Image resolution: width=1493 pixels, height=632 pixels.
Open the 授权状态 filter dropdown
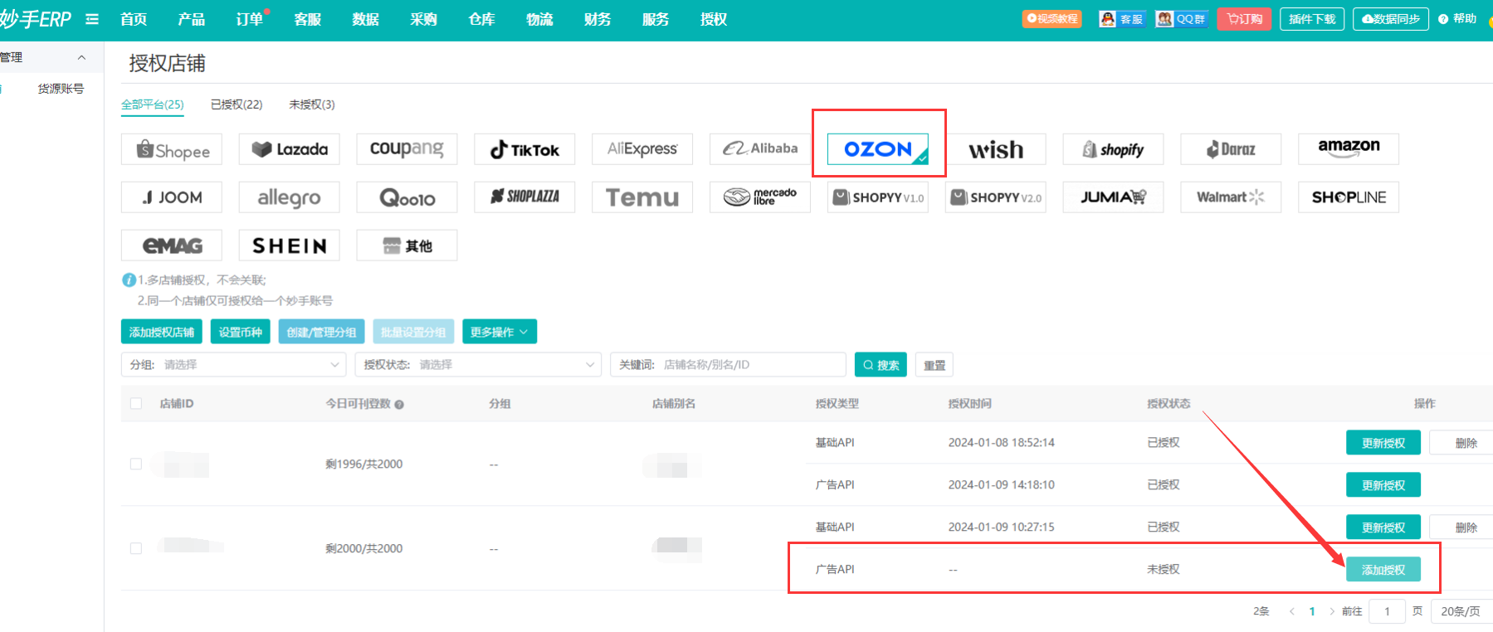(478, 365)
